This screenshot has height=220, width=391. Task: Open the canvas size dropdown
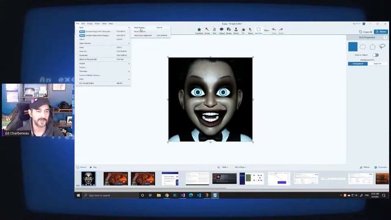click(x=240, y=167)
